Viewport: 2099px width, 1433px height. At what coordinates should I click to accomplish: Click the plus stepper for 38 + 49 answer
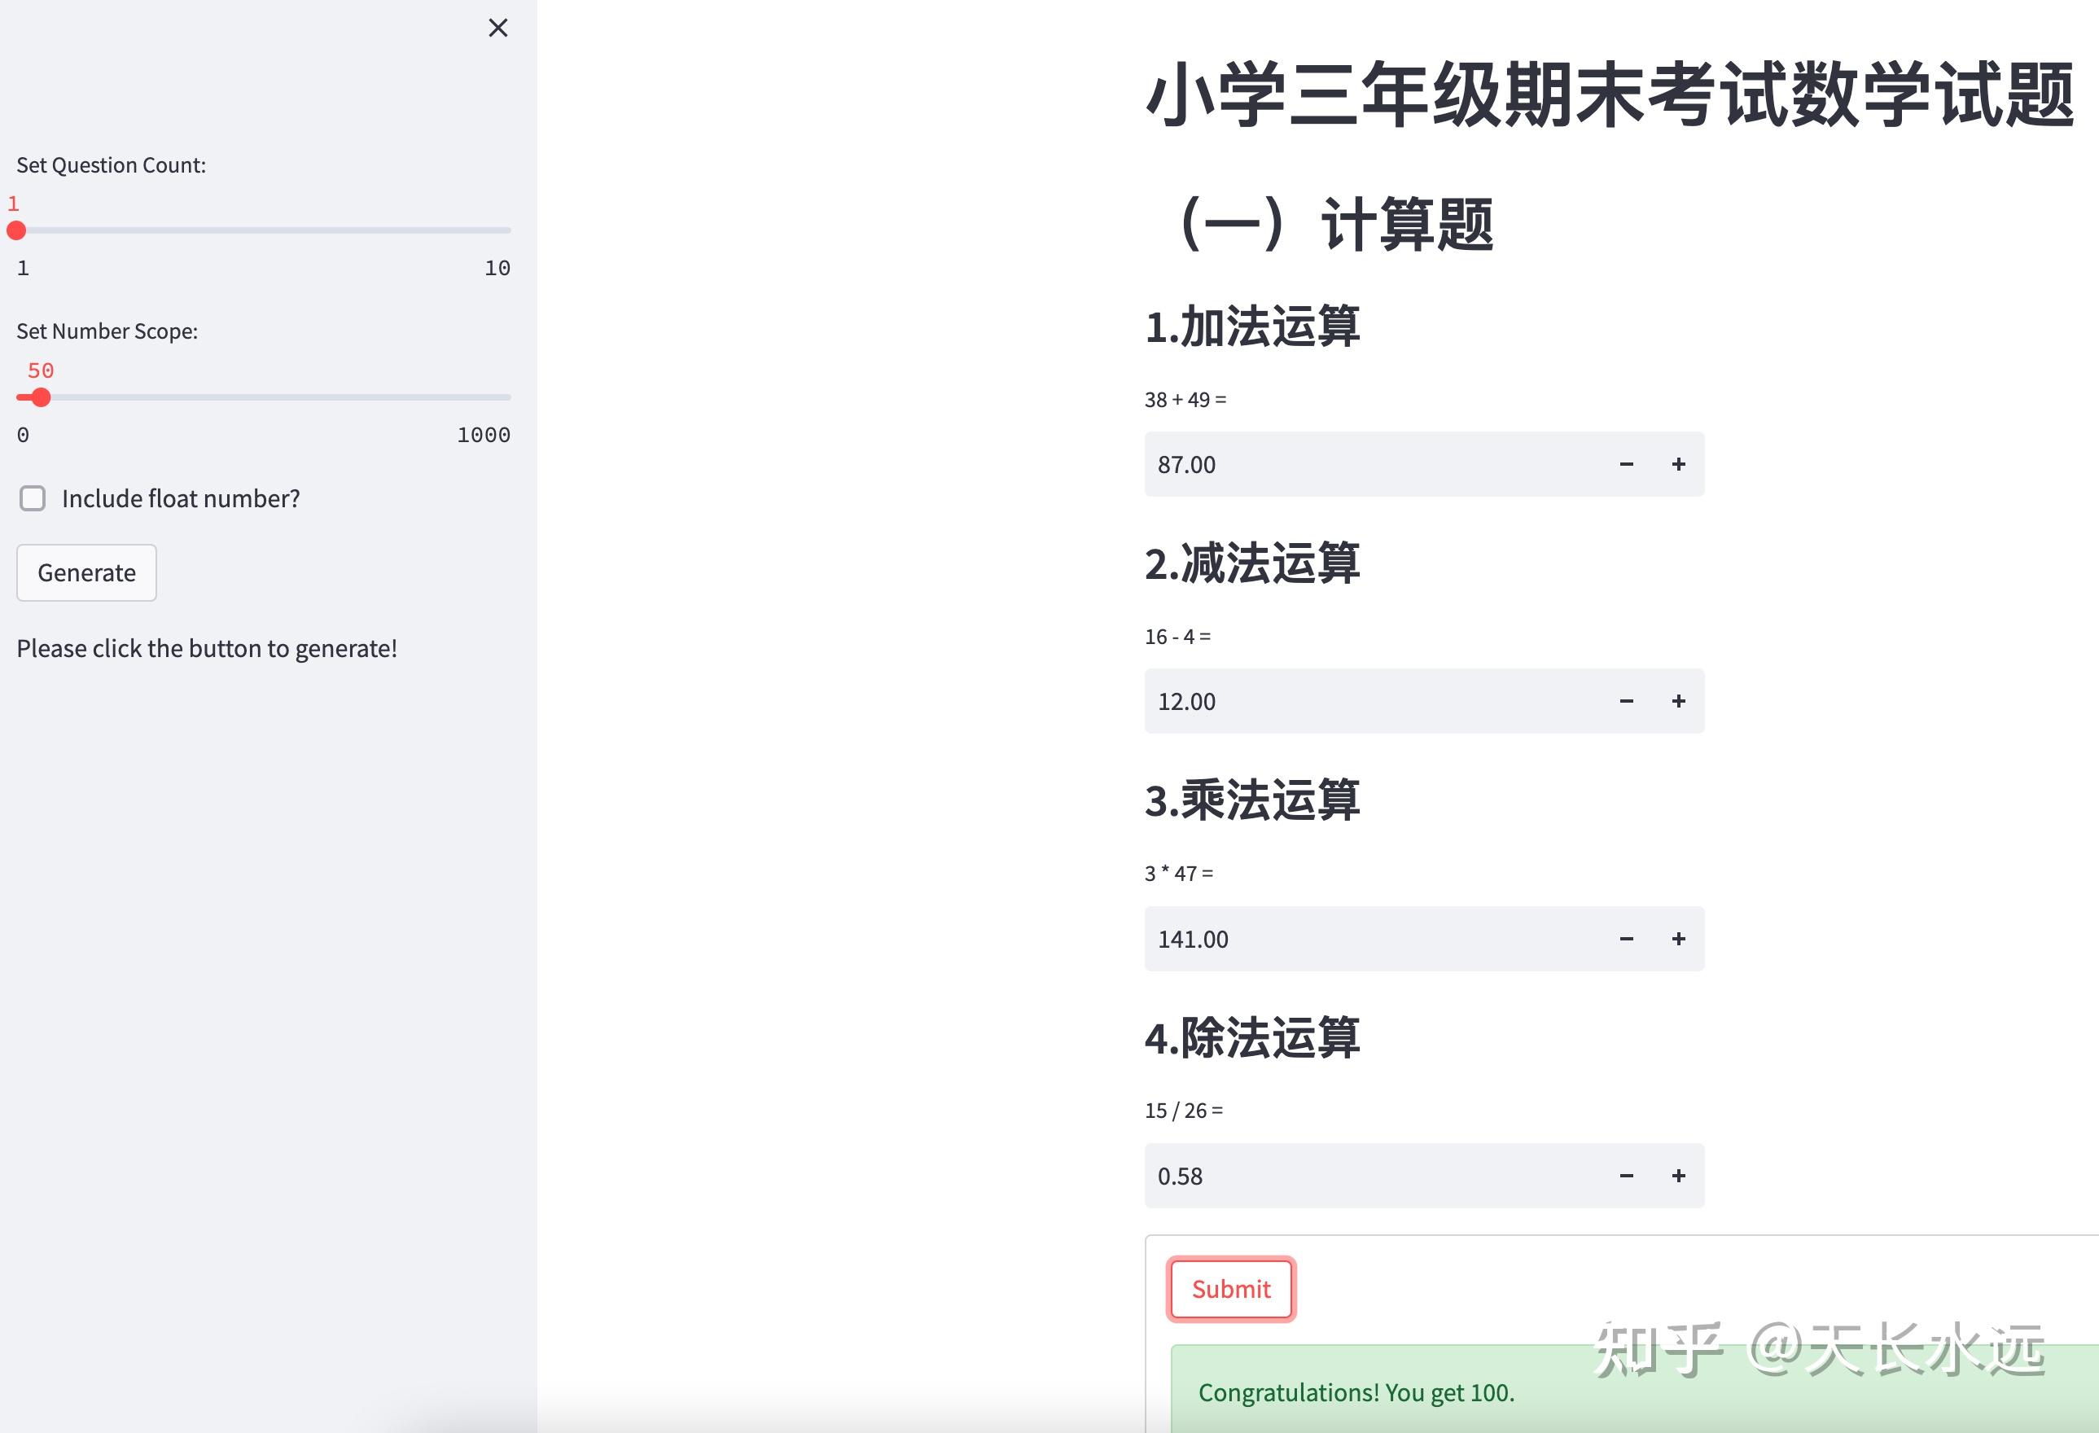pyautogui.click(x=1678, y=463)
